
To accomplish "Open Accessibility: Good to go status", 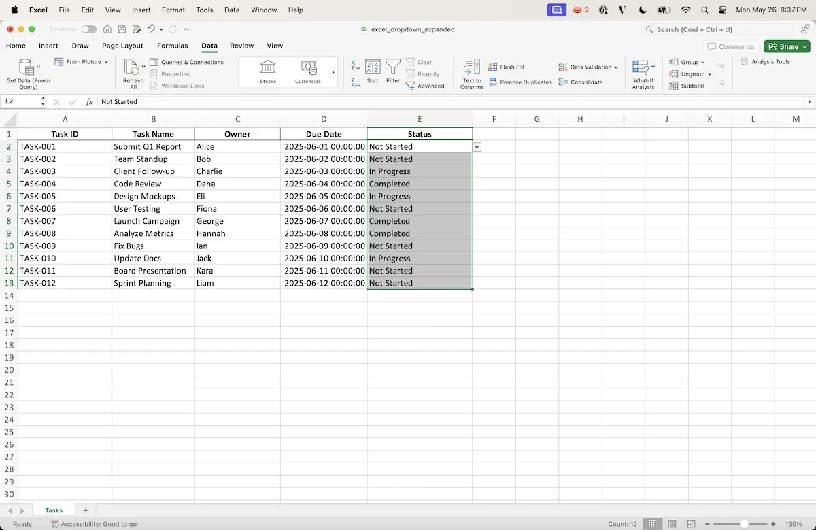I will pos(94,524).
